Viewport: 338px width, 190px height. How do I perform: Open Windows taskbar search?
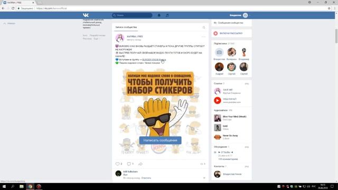click(x=13, y=186)
